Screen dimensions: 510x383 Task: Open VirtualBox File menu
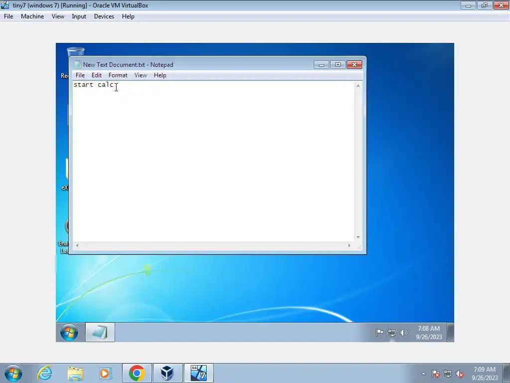click(x=8, y=16)
